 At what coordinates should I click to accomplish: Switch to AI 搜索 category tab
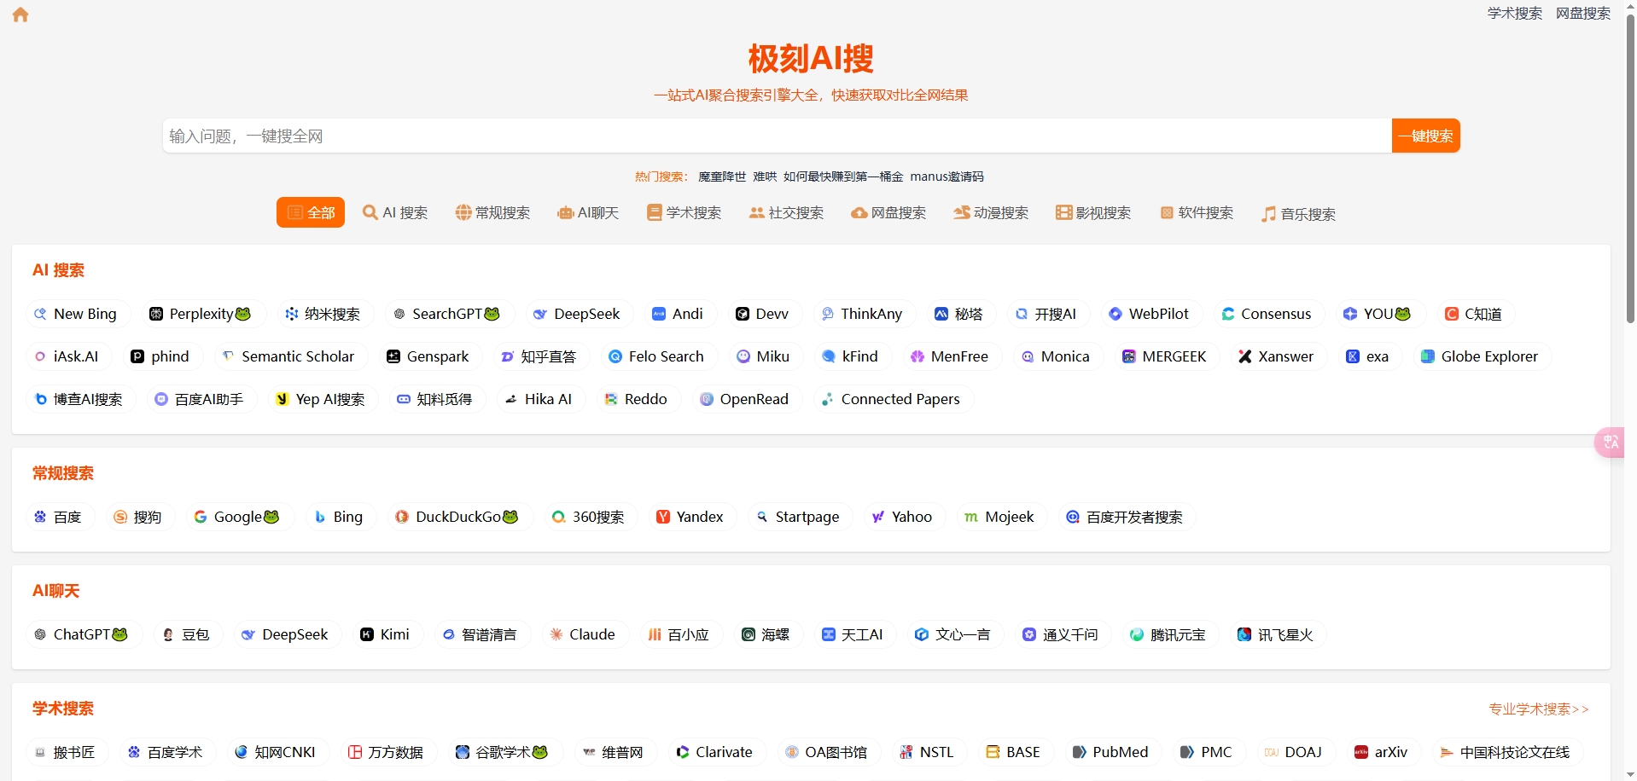tap(395, 212)
